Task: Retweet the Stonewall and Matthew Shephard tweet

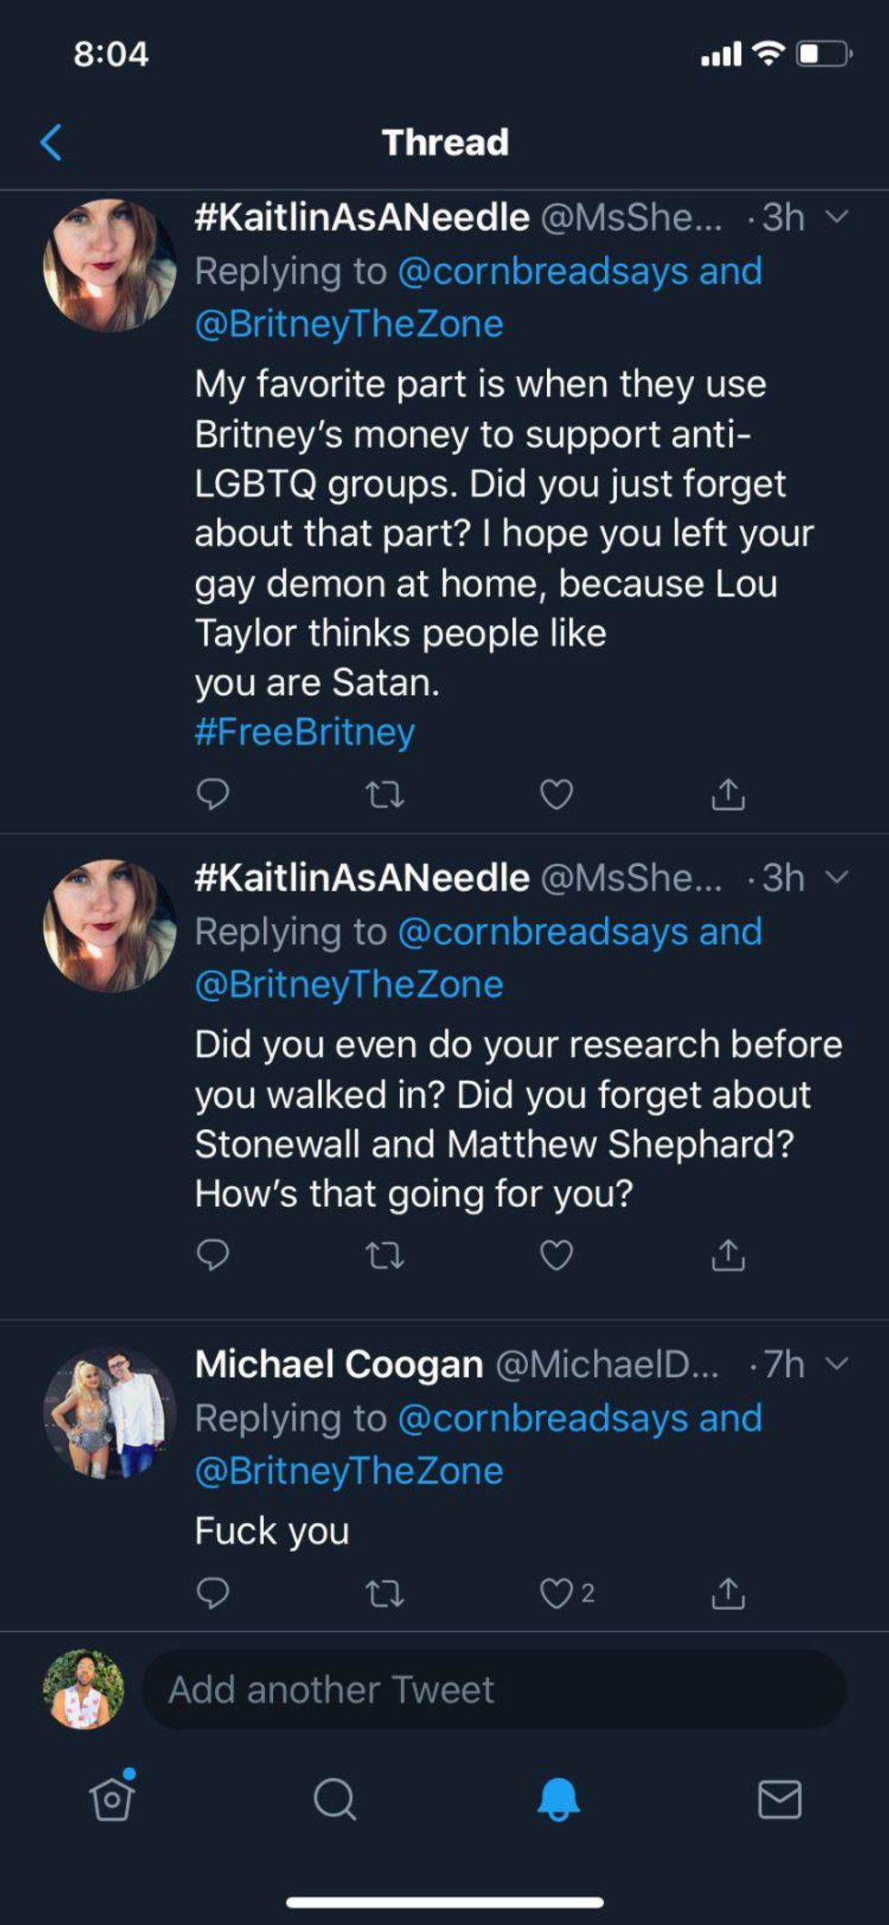Action: click(385, 1255)
